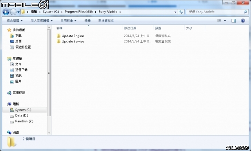Expand arrow after Program Files (x86) breadcrumb
251x151 pixels.
pos(96,12)
